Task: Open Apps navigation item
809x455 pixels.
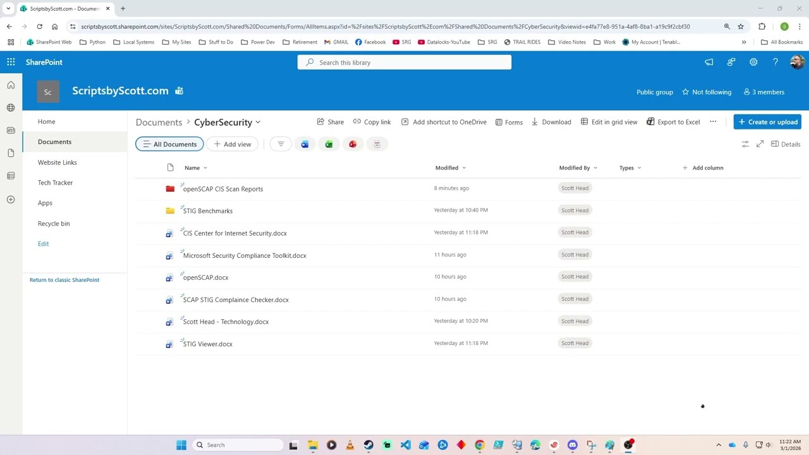Action: click(45, 203)
